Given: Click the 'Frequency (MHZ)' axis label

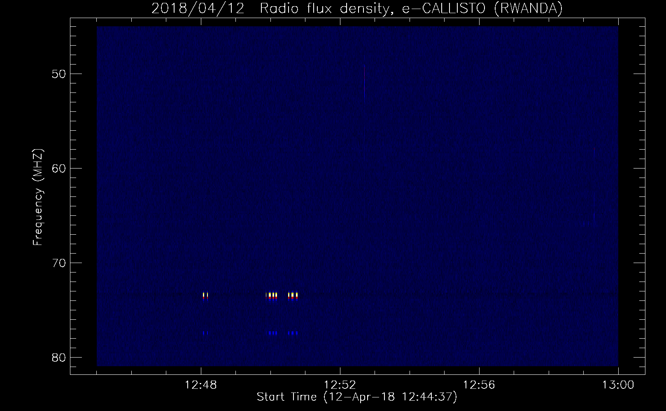Looking at the screenshot, I should (38, 197).
